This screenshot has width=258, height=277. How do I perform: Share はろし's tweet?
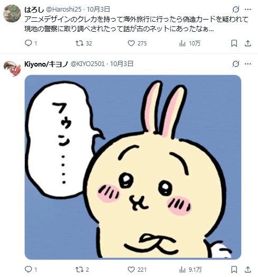pos(248,43)
